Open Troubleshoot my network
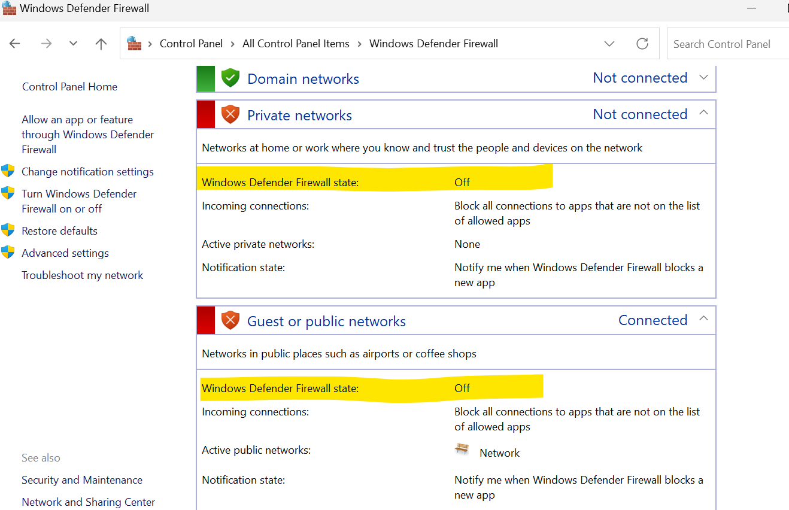789x510 pixels. [83, 275]
